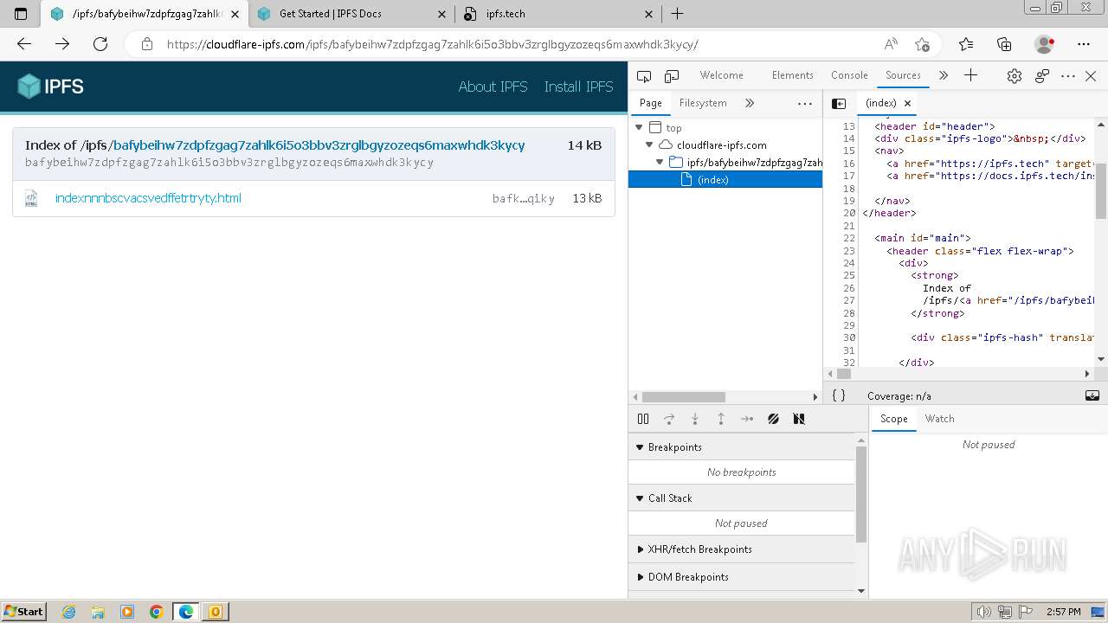Open DevTools settings gear
The width and height of the screenshot is (1108, 623).
tap(1015, 76)
